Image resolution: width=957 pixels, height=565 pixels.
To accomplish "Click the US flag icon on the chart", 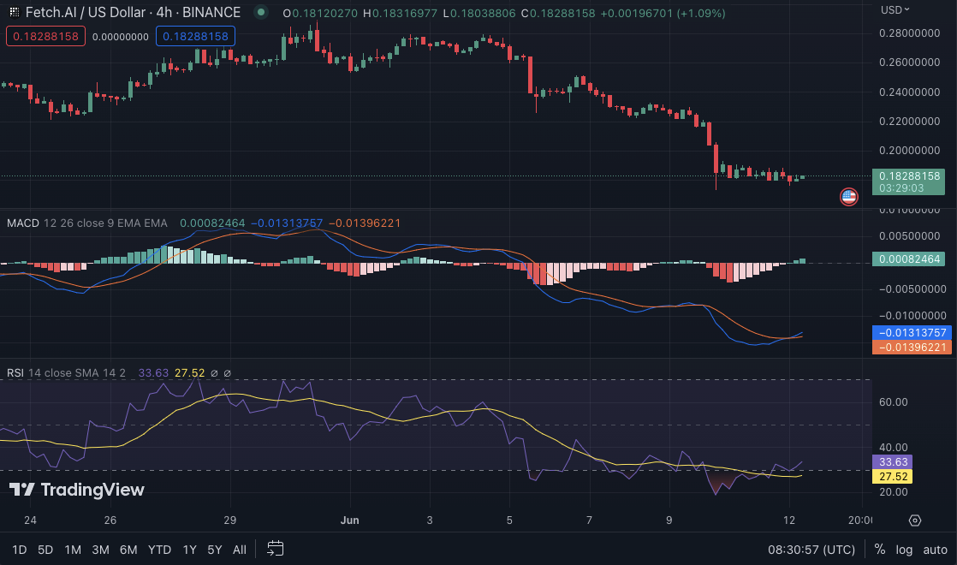I will [848, 196].
